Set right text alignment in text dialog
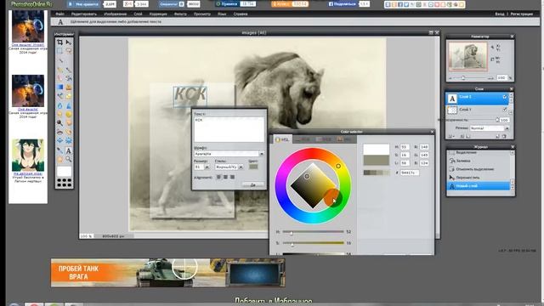 232,177
